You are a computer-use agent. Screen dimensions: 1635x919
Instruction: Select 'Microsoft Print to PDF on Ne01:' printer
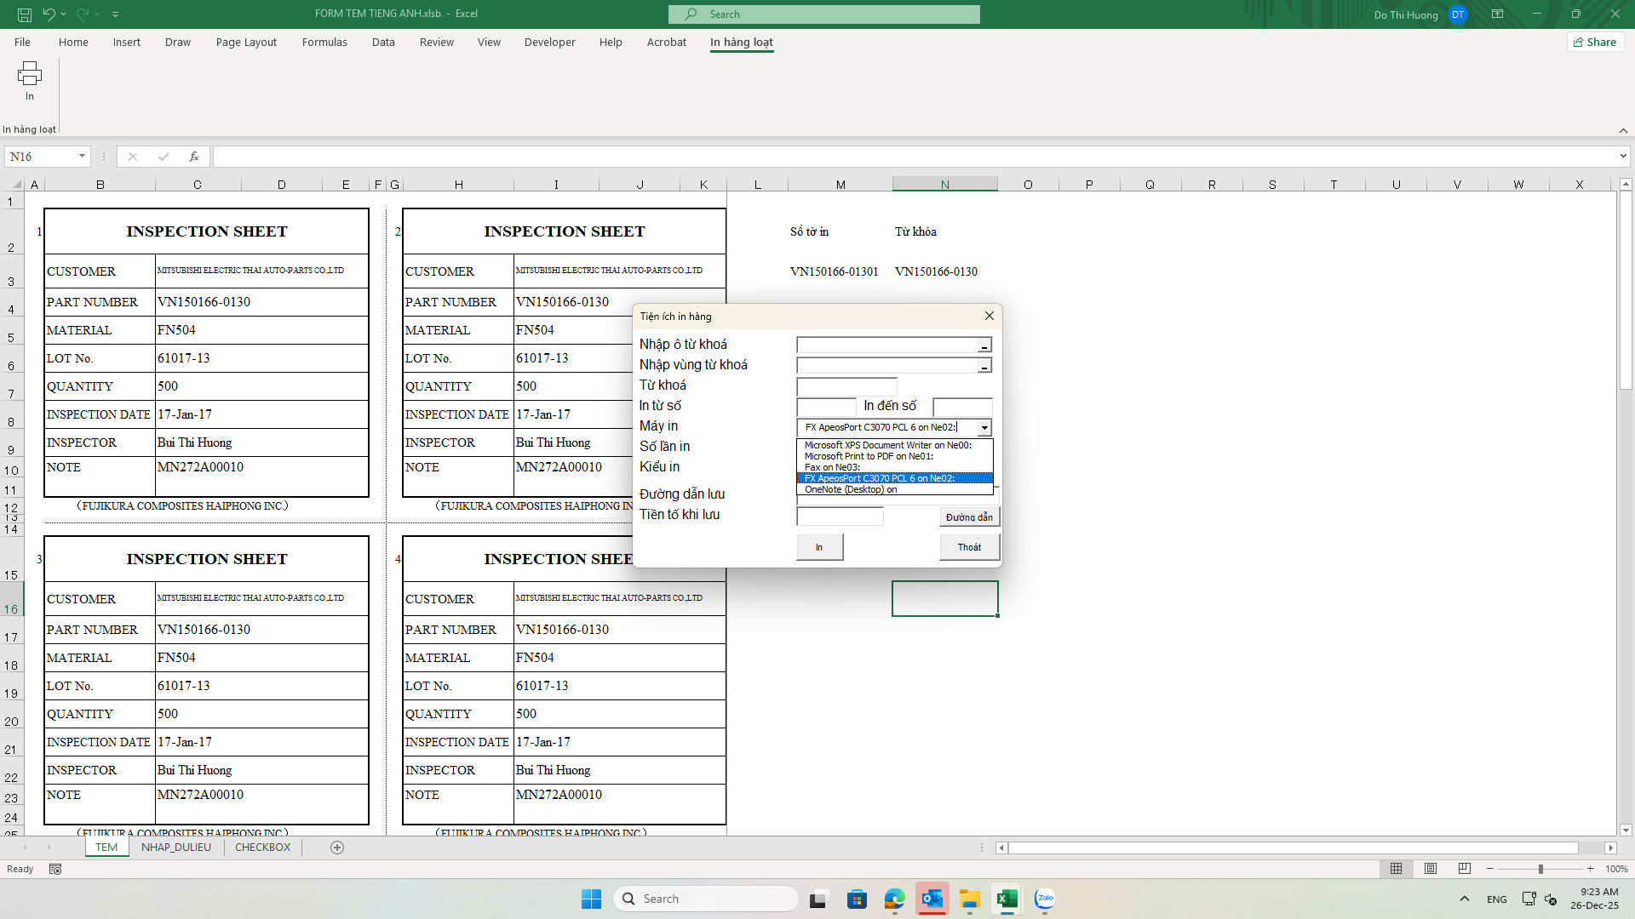[869, 456]
